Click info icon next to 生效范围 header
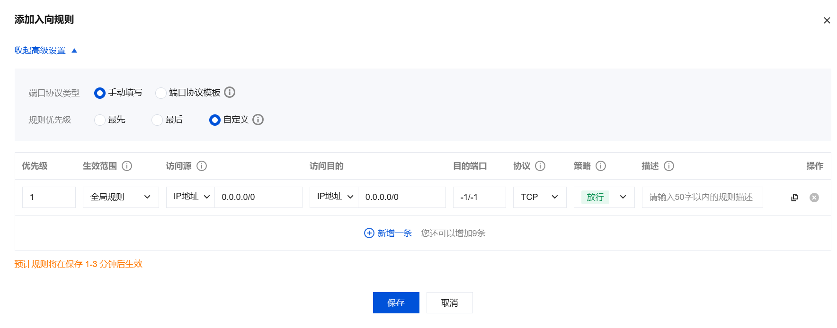The image size is (837, 328). coord(127,166)
